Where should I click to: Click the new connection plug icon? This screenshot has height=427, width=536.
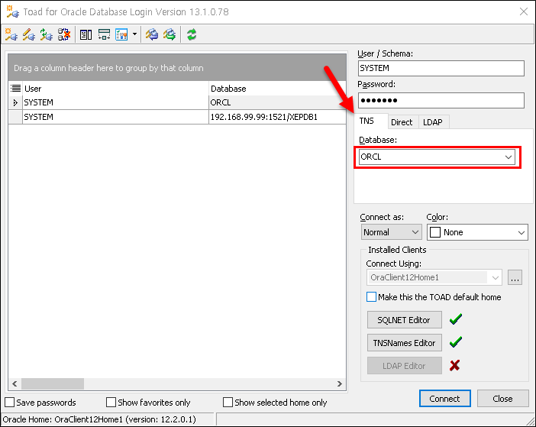click(11, 34)
